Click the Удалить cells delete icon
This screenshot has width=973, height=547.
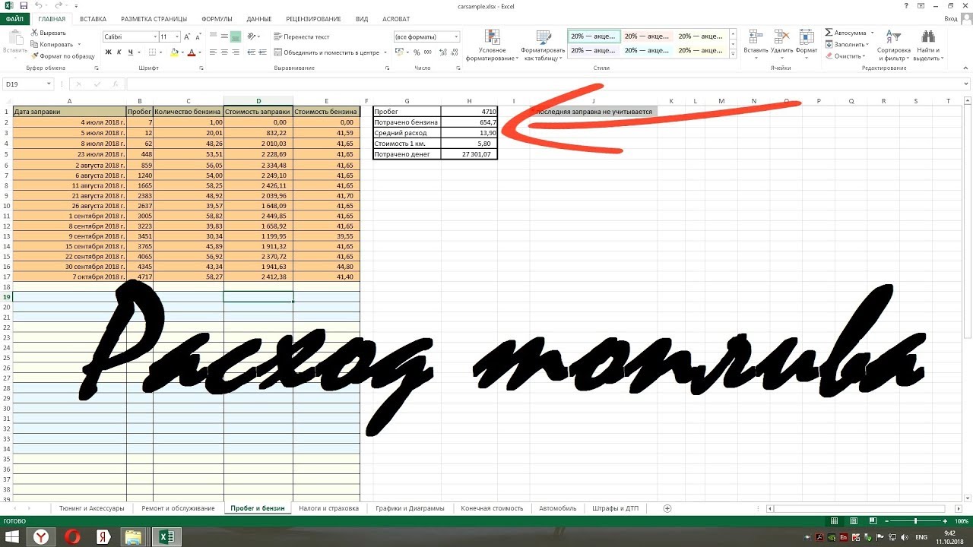pos(781,36)
